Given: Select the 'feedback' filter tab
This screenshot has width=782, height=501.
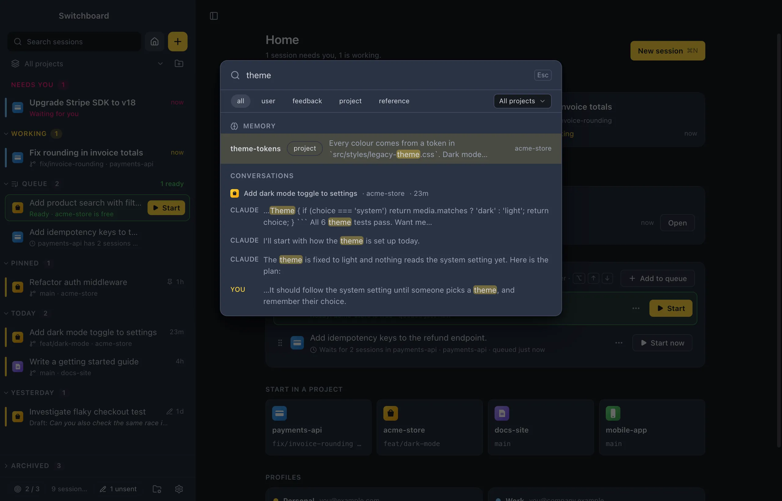Looking at the screenshot, I should pyautogui.click(x=307, y=101).
